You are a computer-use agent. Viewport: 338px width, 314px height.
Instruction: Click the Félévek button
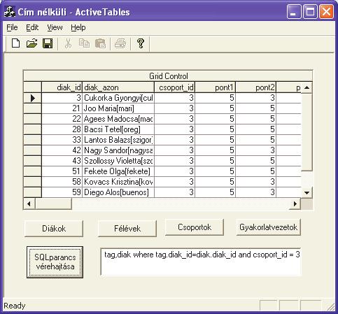(x=127, y=228)
